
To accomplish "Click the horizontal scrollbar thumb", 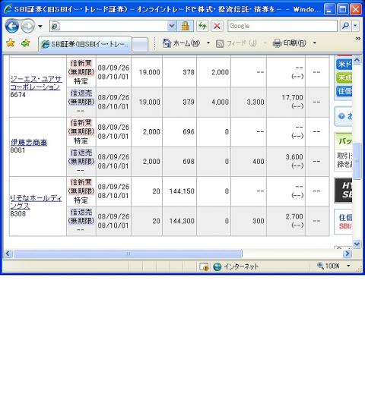I will 128,254.
